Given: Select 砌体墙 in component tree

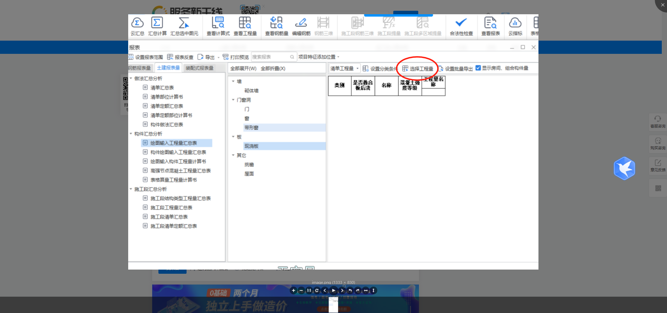Looking at the screenshot, I should pyautogui.click(x=252, y=91).
